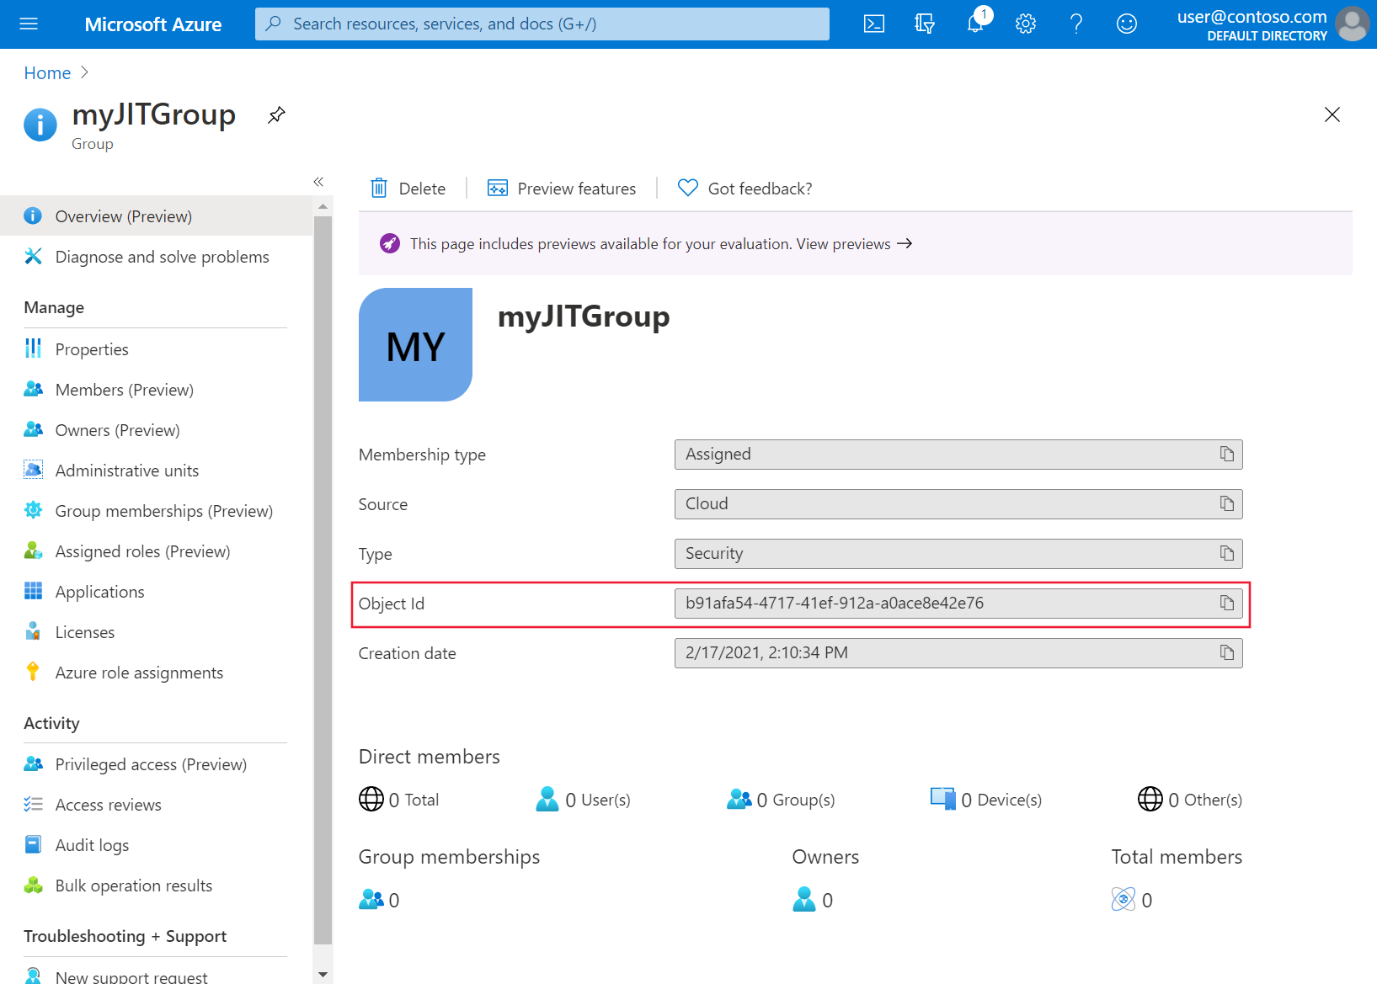Copy the Object Id value
Image resolution: width=1377 pixels, height=984 pixels.
(x=1226, y=603)
